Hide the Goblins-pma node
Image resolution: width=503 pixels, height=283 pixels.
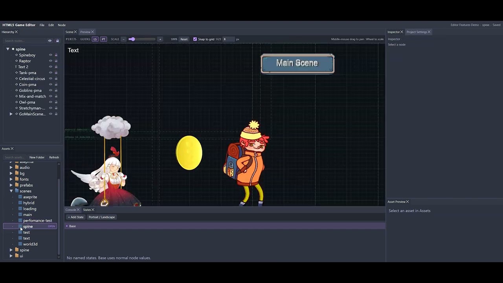point(51,90)
